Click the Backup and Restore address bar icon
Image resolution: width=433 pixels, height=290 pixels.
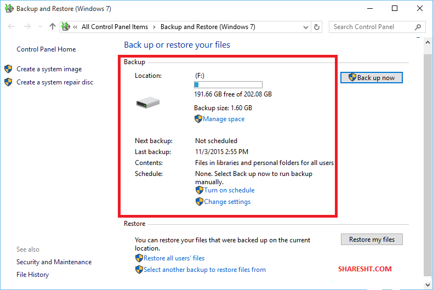pyautogui.click(x=66, y=26)
